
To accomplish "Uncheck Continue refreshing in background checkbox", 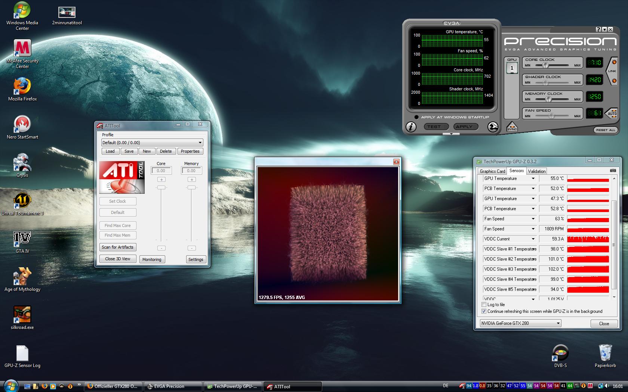I will pyautogui.click(x=484, y=311).
